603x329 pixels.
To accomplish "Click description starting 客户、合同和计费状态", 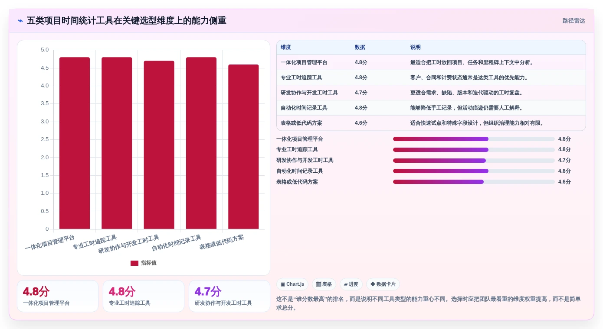I will [470, 77].
